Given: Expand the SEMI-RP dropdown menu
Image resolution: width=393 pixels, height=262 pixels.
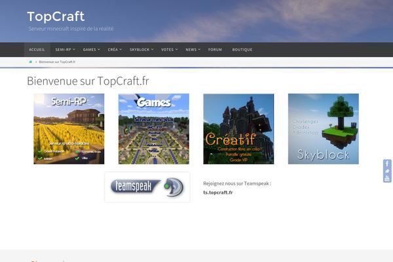Looking at the screenshot, I should point(65,50).
